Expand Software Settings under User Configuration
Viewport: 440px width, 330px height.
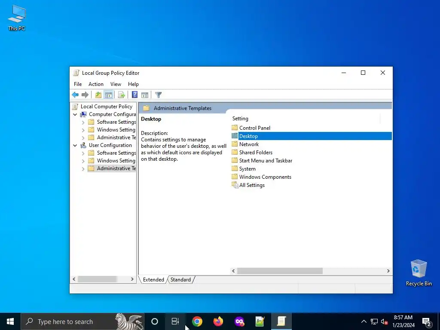coord(83,153)
